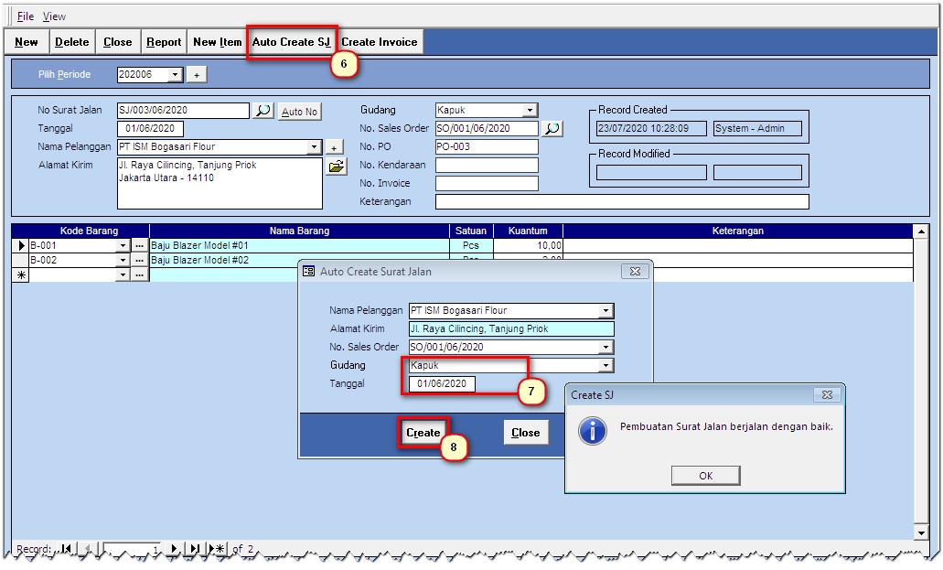Image resolution: width=943 pixels, height=570 pixels.
Task: Close the Create SJ message box with X
Action: [x=827, y=395]
